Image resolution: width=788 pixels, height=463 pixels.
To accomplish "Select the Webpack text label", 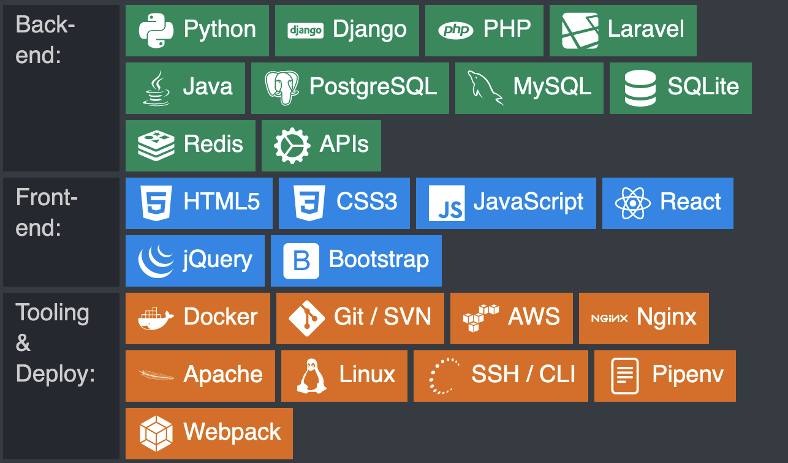I will 232,433.
